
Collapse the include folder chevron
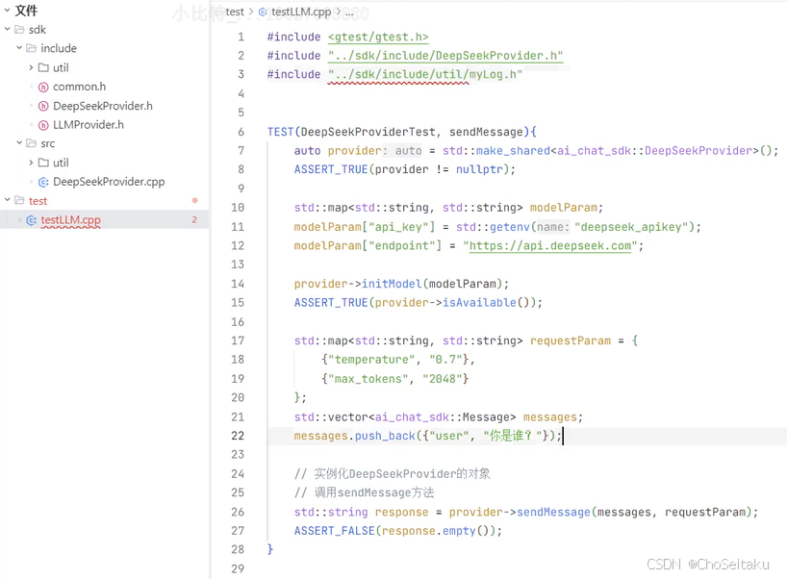click(x=19, y=48)
